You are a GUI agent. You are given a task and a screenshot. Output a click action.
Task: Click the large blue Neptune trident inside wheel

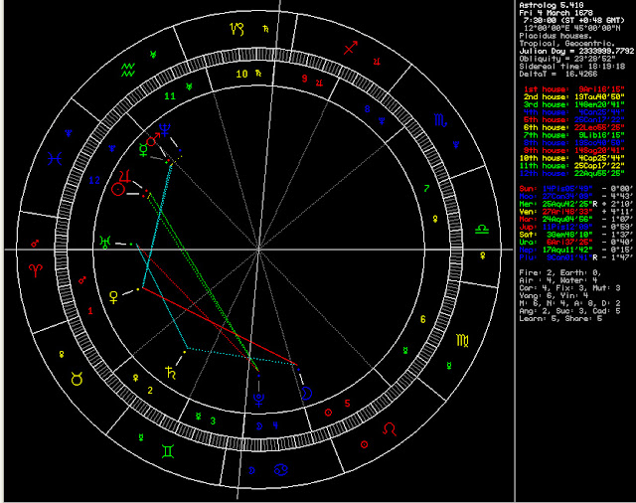click(x=164, y=129)
